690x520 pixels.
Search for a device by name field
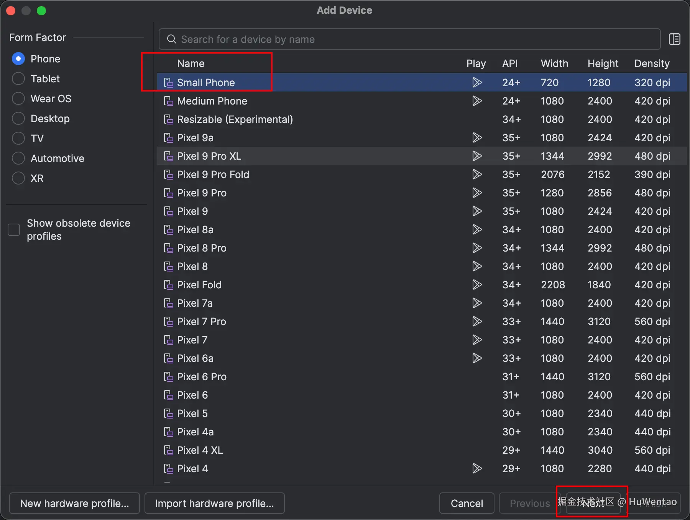click(x=409, y=39)
